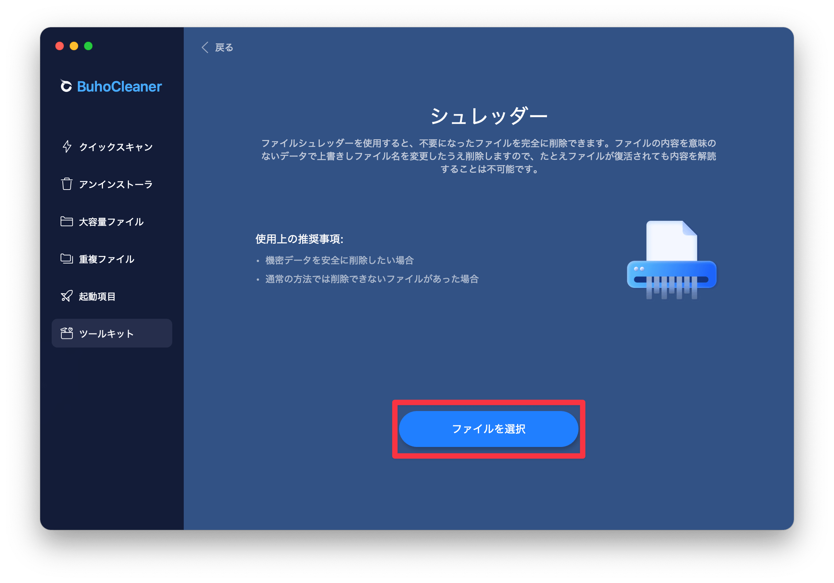834x583 pixels.
Task: Switch to the 重複ファイル section
Action: click(112, 259)
